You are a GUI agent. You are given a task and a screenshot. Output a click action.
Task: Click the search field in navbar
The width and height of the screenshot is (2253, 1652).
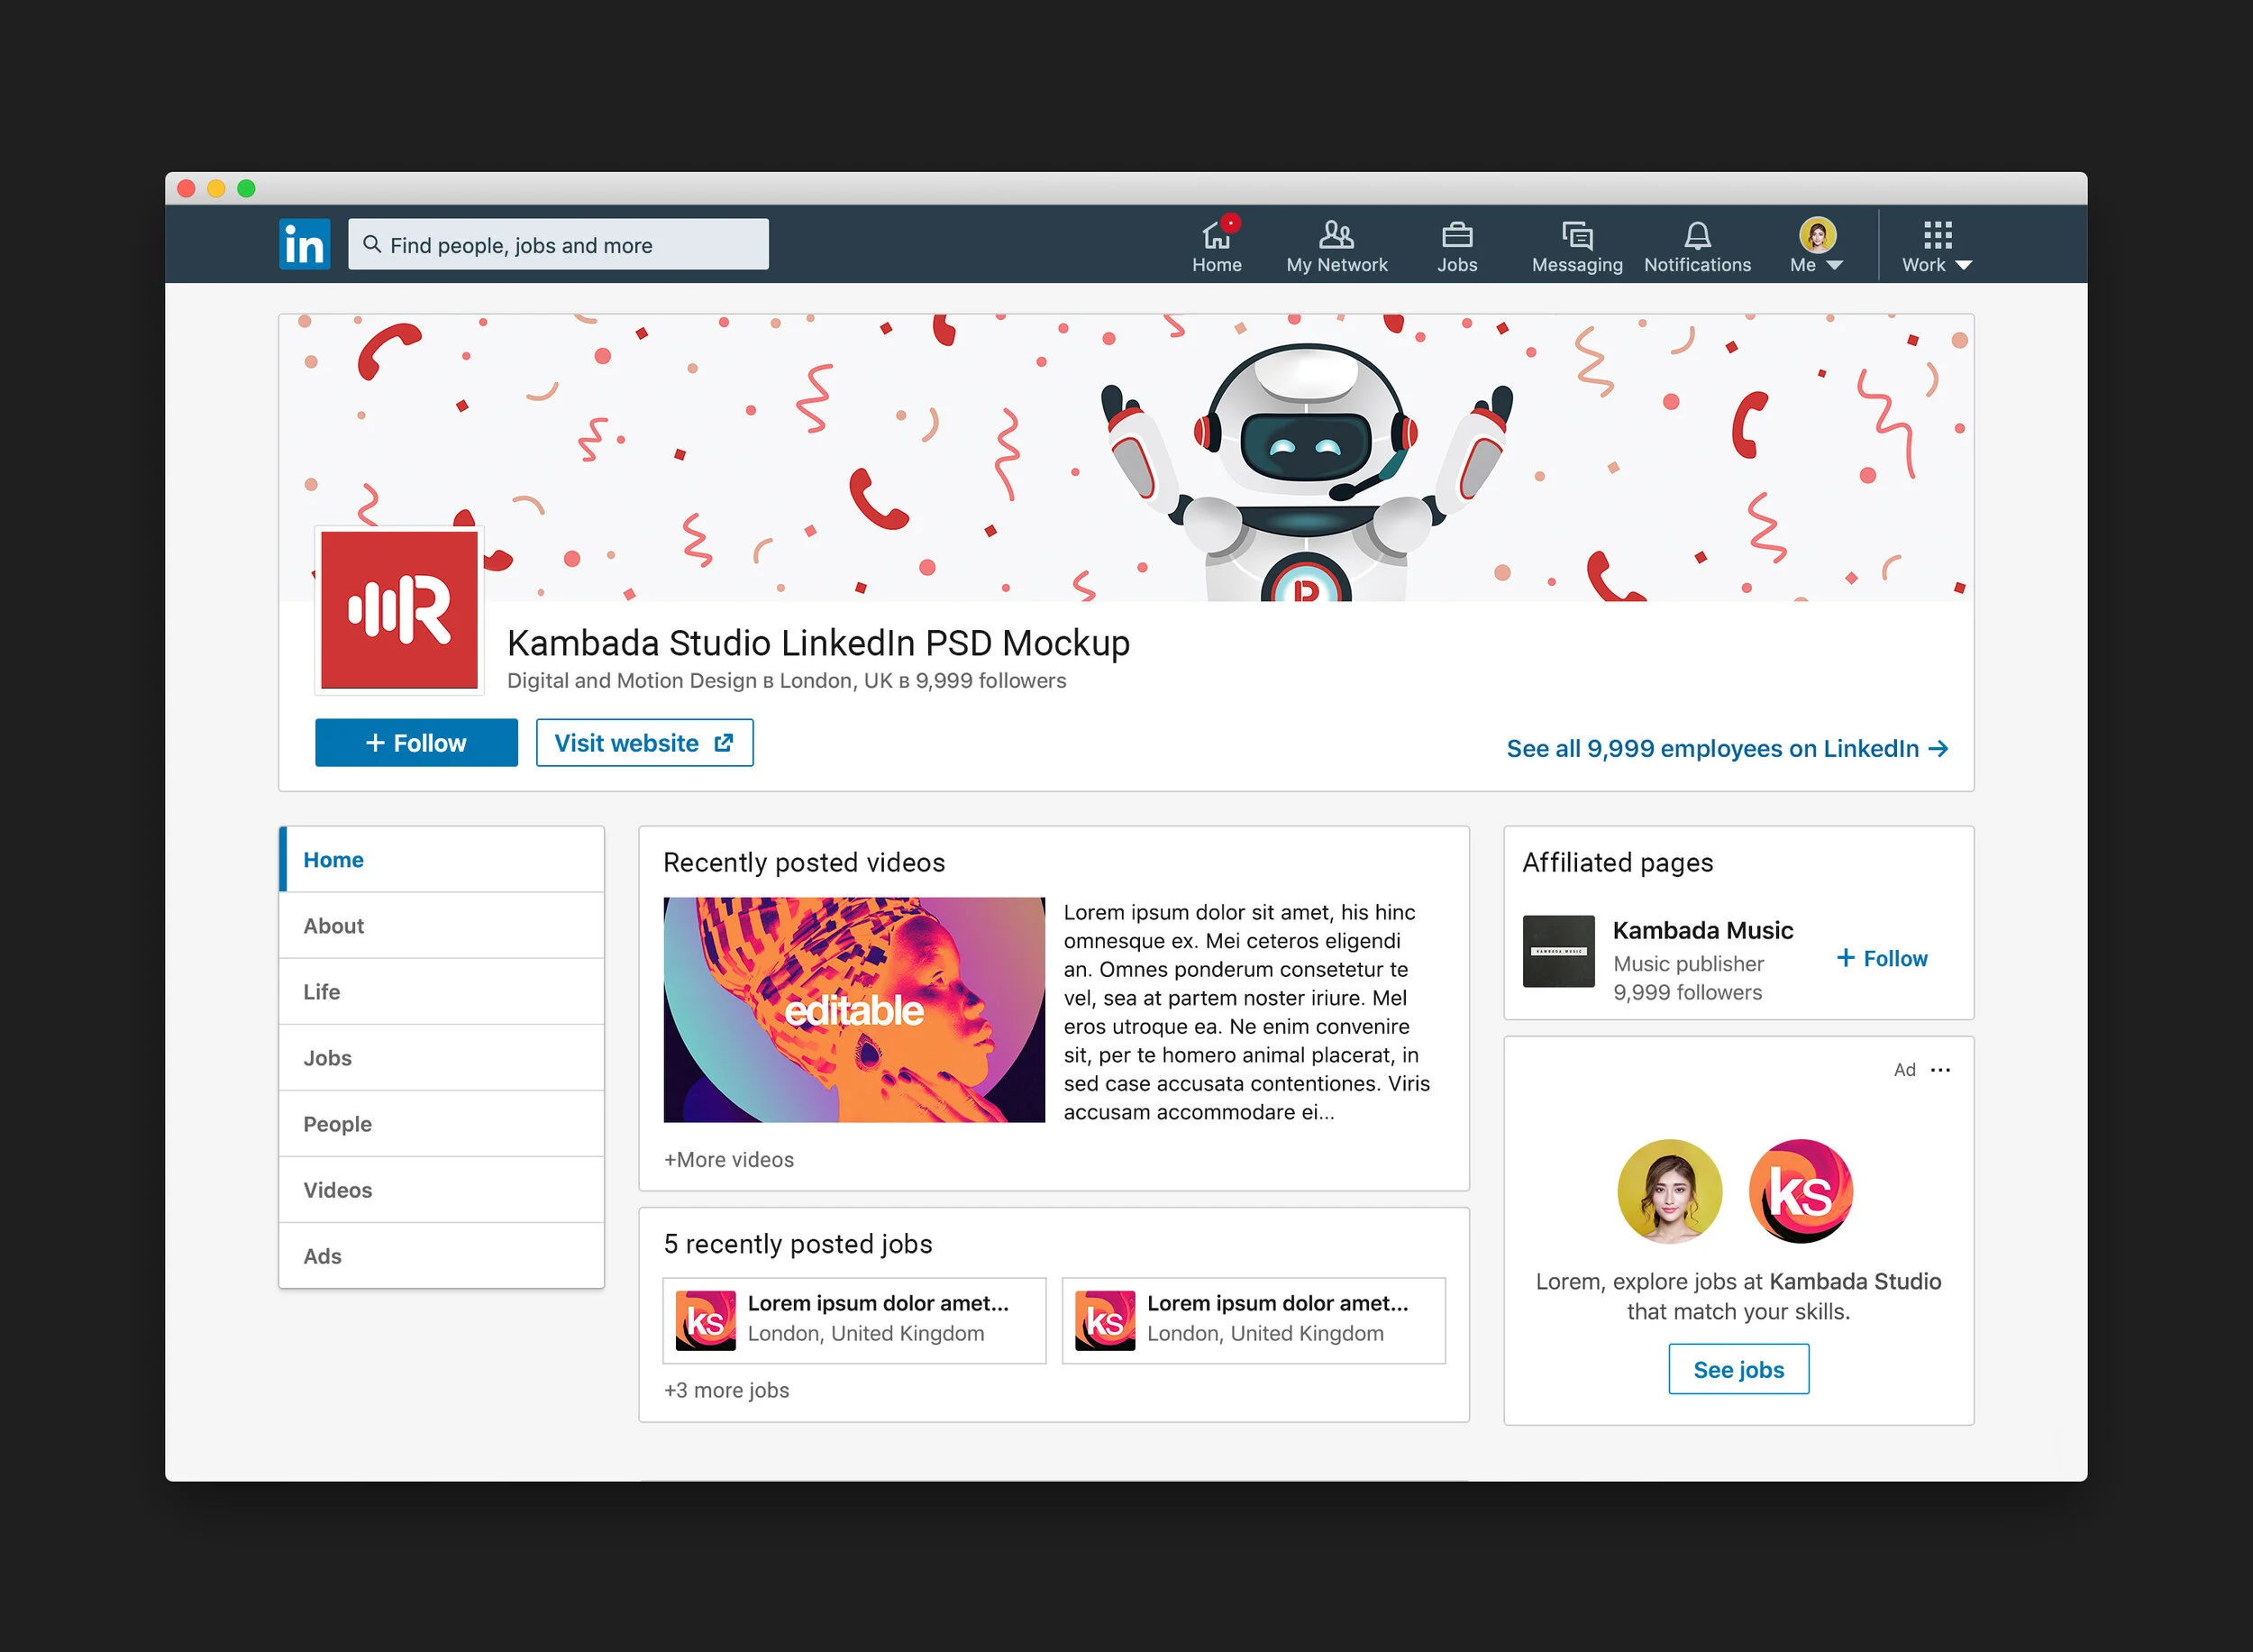click(558, 245)
